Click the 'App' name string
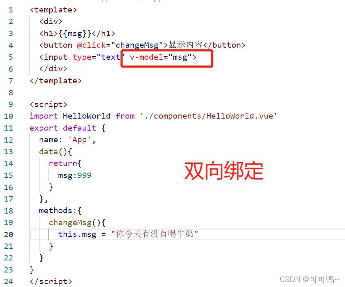This screenshot has width=345, height=287. (x=79, y=140)
